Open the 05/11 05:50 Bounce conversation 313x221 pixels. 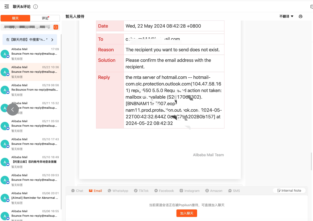point(30,126)
